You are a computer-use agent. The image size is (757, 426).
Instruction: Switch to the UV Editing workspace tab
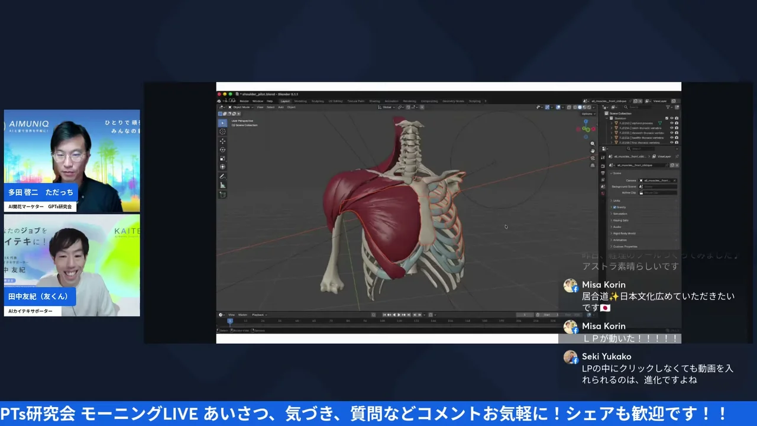pos(335,101)
